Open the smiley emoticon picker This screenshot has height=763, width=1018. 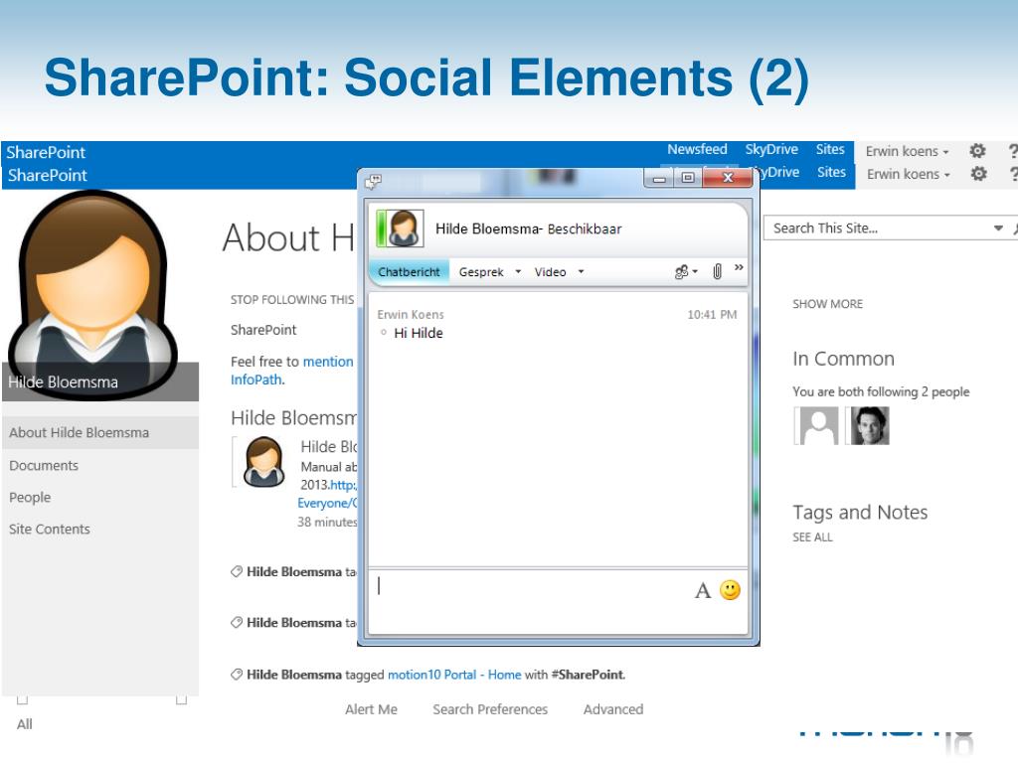tap(730, 590)
